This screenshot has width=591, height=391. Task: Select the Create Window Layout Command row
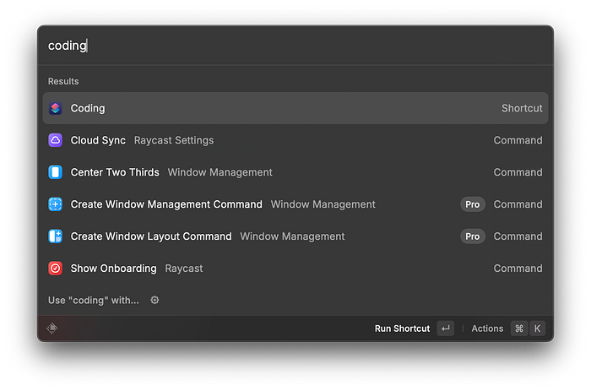click(295, 236)
